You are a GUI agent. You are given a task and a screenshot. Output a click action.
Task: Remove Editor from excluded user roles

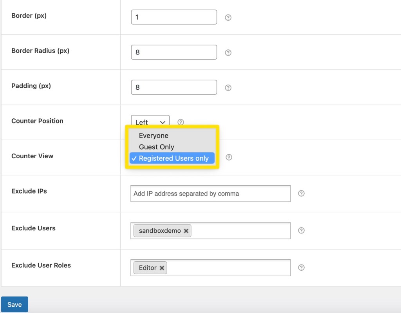click(162, 268)
